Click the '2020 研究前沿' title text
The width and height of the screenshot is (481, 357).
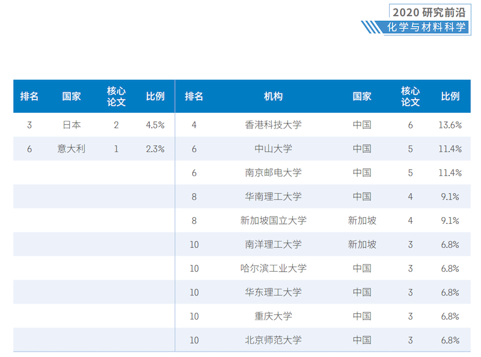(429, 13)
